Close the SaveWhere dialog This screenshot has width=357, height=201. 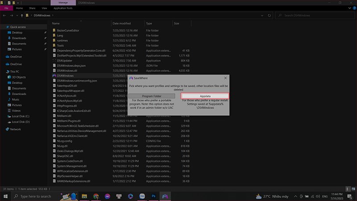[226, 78]
